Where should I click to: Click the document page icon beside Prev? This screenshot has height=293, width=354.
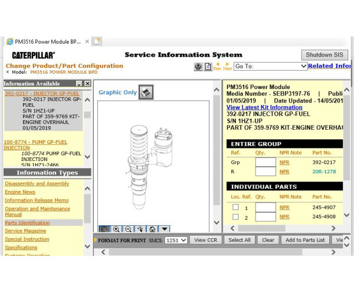pos(208,67)
